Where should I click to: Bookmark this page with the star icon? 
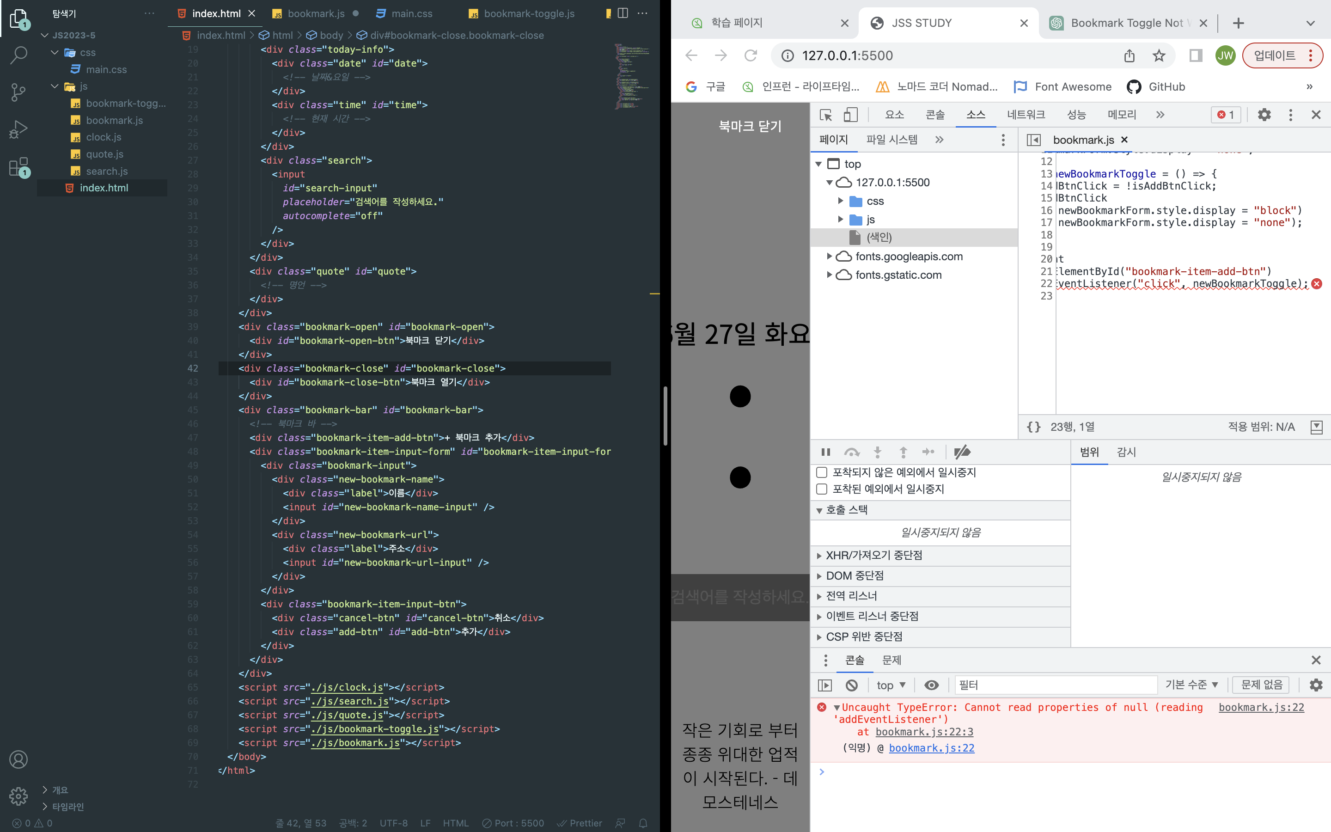[x=1159, y=55]
